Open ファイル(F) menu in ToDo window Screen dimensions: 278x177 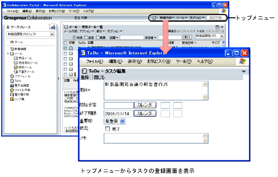pos(95,61)
